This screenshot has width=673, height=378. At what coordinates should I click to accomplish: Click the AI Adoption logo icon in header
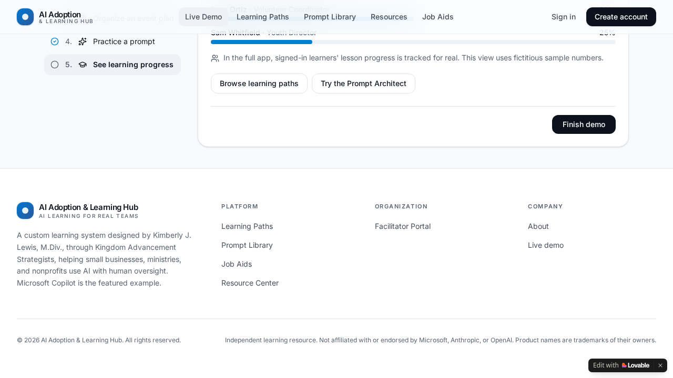(25, 17)
